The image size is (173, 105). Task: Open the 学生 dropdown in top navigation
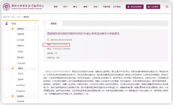point(66,7)
